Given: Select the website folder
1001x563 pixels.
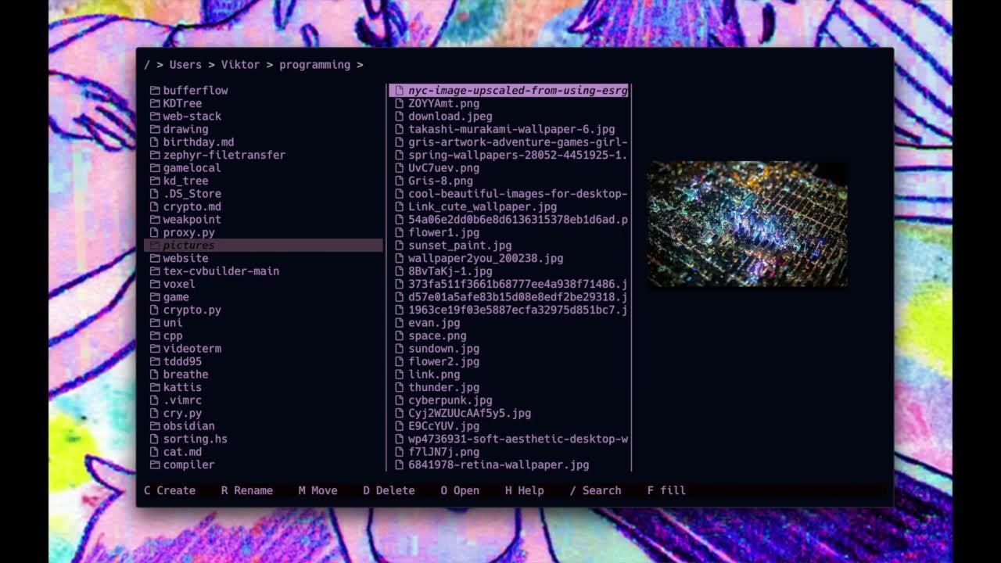Looking at the screenshot, I should 185,258.
